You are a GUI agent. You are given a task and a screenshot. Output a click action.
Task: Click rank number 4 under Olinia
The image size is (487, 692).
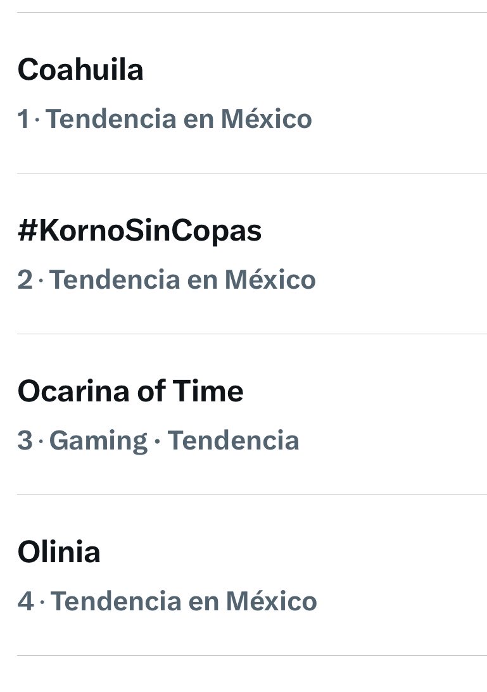pos(25,601)
